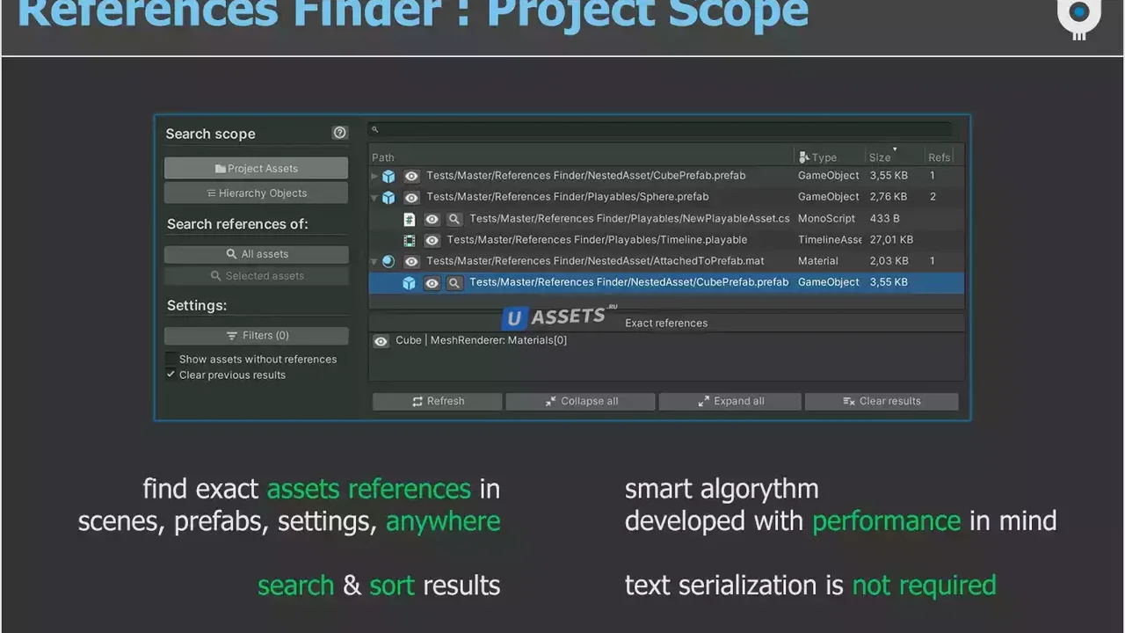The height and width of the screenshot is (633, 1125).
Task: Search references of All assets
Action: pos(256,254)
